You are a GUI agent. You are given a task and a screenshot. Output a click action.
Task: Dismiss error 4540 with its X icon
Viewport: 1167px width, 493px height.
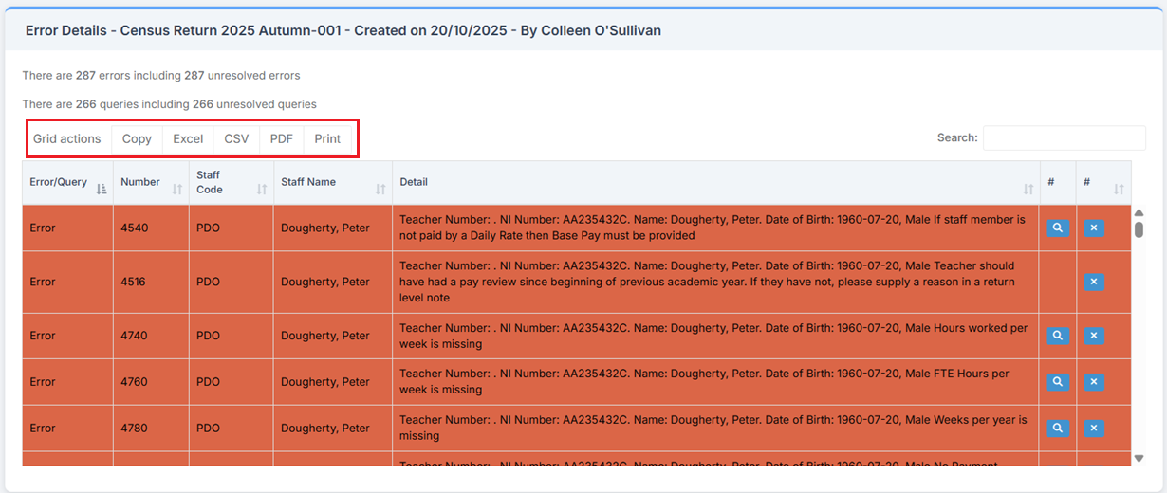point(1093,228)
